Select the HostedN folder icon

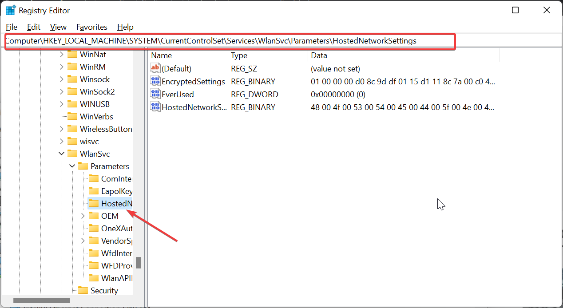(x=94, y=204)
